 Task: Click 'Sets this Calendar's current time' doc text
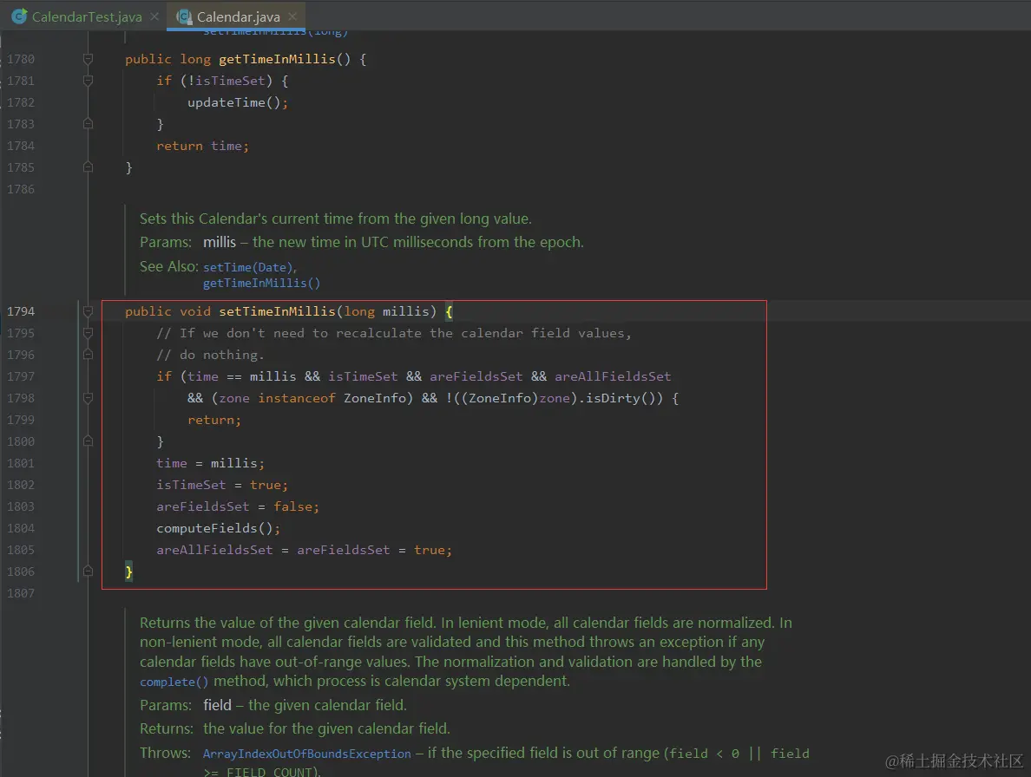click(335, 219)
